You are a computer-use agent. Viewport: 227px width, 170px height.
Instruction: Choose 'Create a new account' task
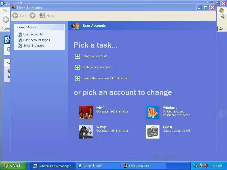point(96,67)
